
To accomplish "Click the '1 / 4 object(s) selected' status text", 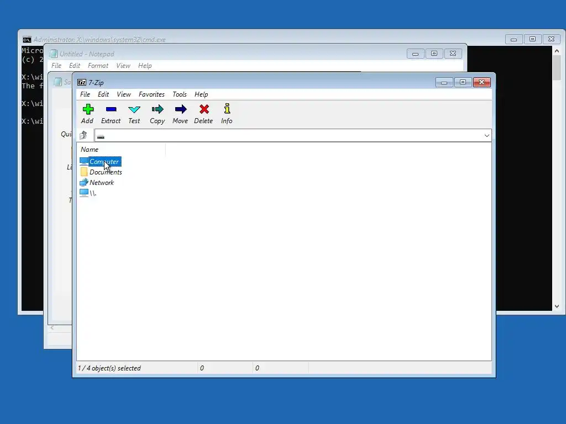I will (109, 368).
